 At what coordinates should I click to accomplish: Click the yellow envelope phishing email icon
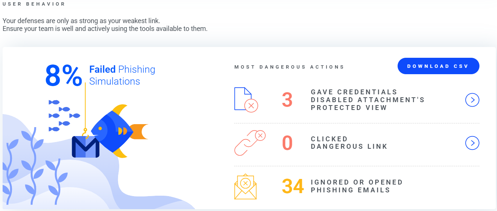pos(246,186)
